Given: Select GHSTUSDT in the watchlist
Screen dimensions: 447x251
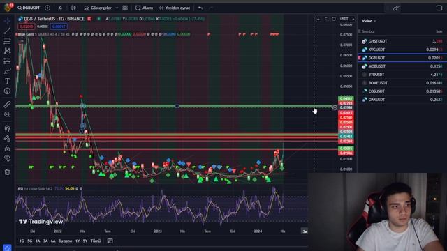Looking at the screenshot, I should [x=402, y=41].
